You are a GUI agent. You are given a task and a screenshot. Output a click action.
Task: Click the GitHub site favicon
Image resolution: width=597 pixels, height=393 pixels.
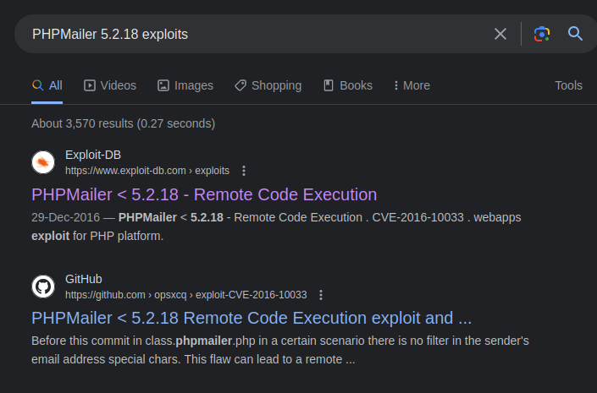coord(43,287)
